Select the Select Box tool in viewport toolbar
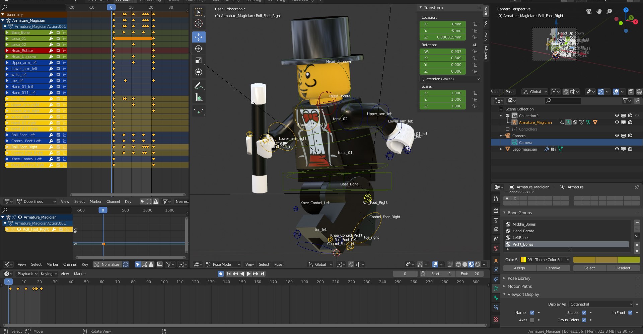Viewport: 643px width, 334px height. click(199, 12)
